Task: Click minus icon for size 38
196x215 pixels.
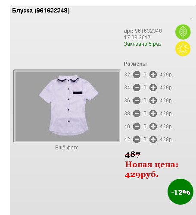Action: click(x=137, y=114)
